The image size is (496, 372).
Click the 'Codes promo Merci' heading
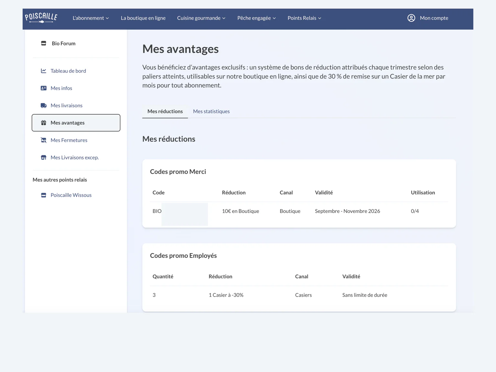pyautogui.click(x=178, y=172)
